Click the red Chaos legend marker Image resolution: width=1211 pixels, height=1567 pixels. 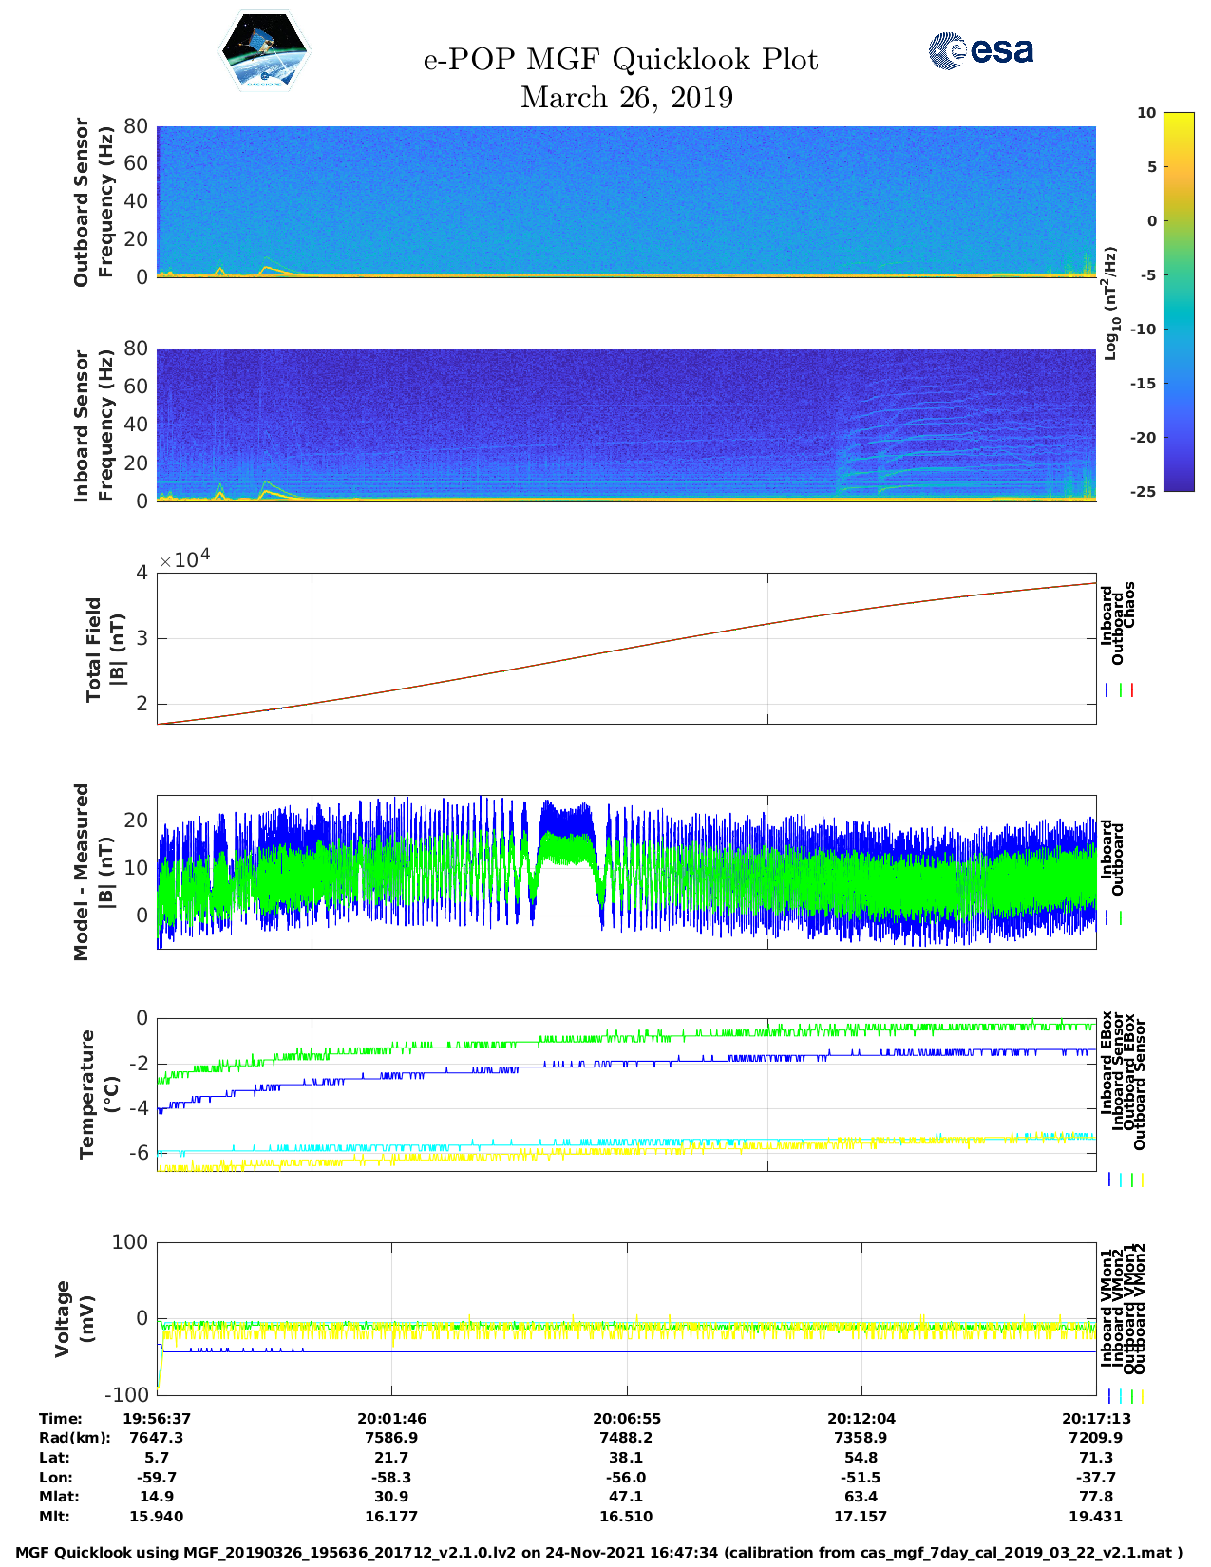[1132, 690]
